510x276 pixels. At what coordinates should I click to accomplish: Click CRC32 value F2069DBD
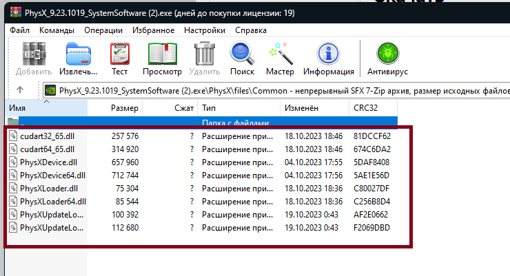tap(371, 227)
